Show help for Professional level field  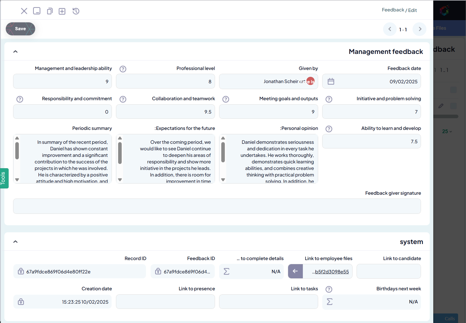[123, 69]
